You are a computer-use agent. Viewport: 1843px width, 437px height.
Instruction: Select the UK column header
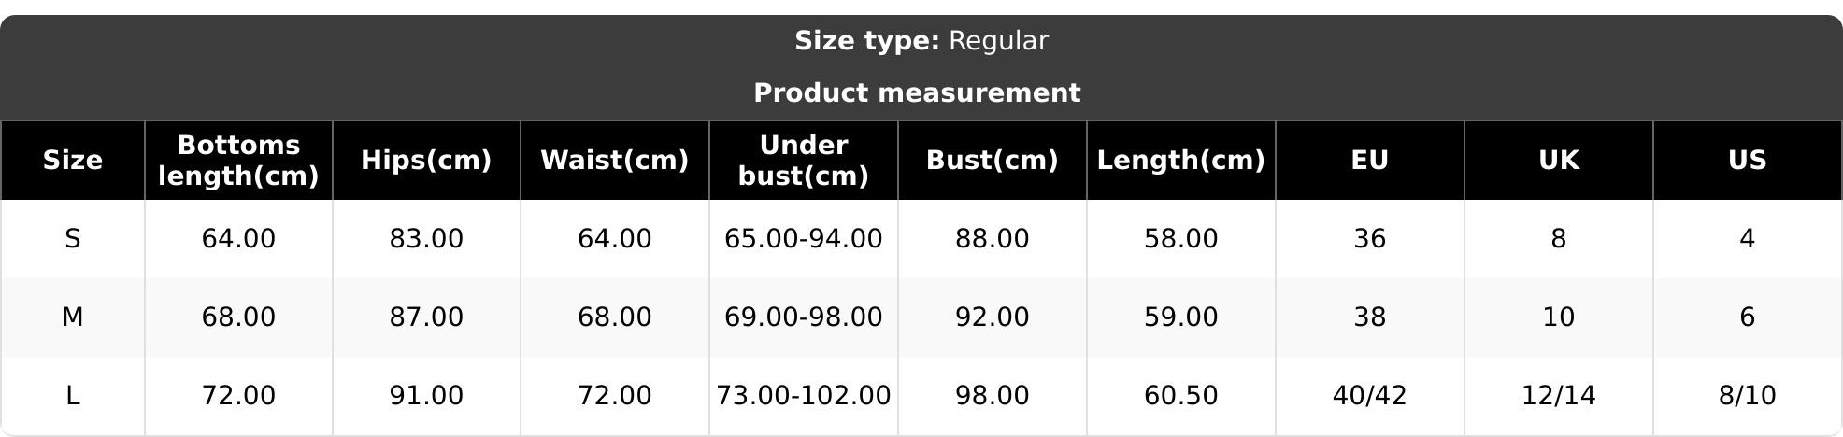coord(1558,161)
